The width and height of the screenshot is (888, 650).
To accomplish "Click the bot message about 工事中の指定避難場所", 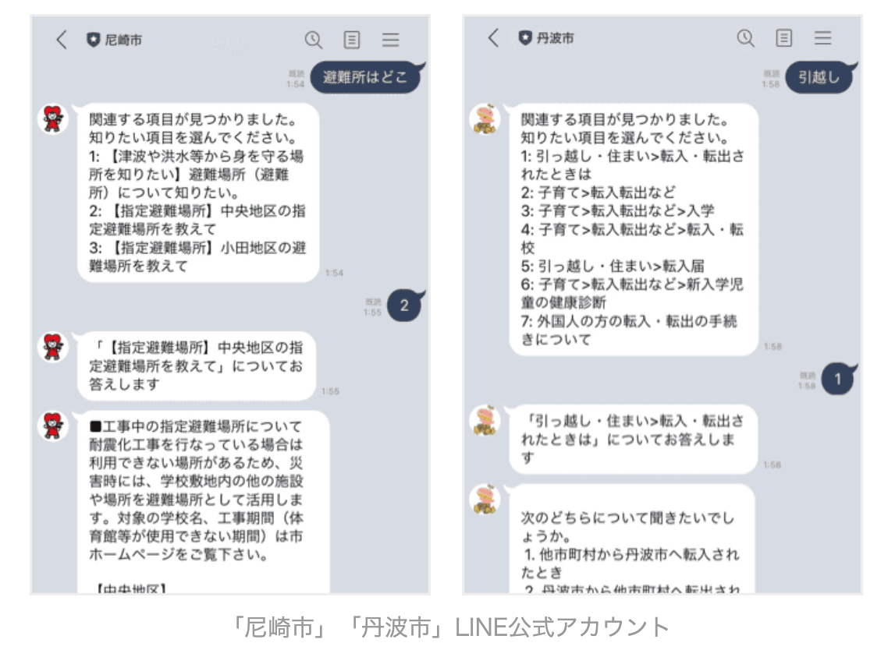I will tap(204, 502).
